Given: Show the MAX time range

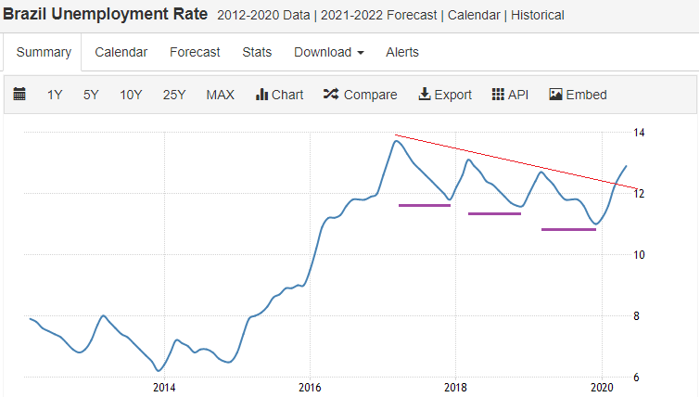Looking at the screenshot, I should 220,95.
